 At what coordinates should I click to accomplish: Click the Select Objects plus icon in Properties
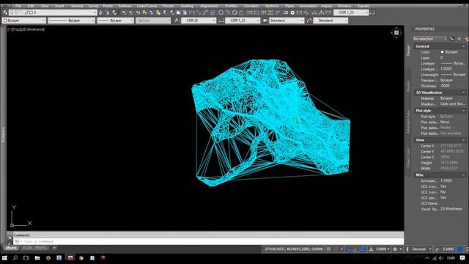pos(459,39)
